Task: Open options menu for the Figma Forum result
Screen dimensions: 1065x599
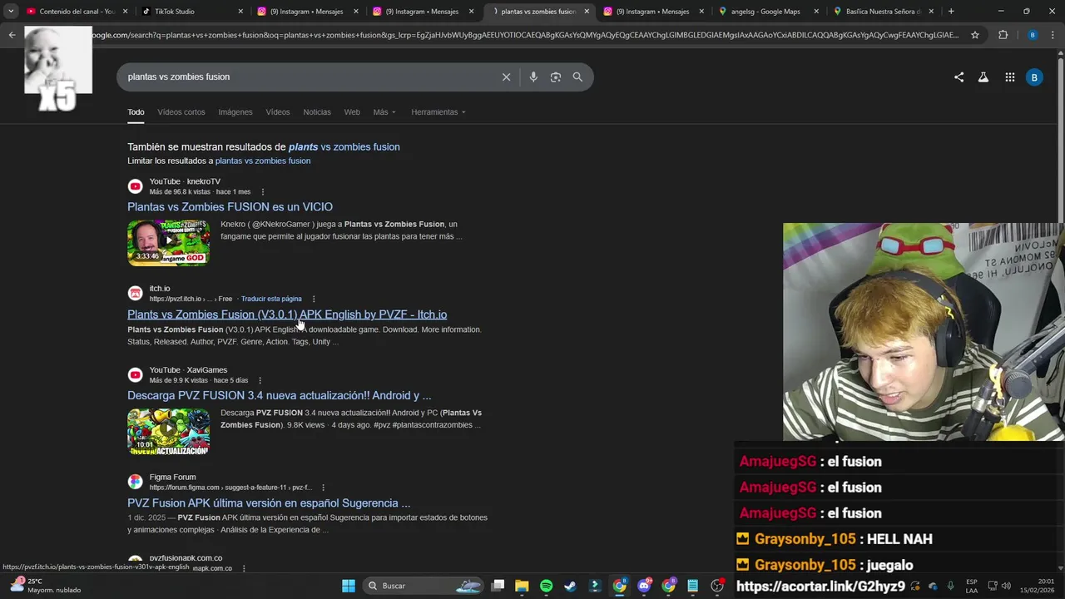Action: [323, 488]
